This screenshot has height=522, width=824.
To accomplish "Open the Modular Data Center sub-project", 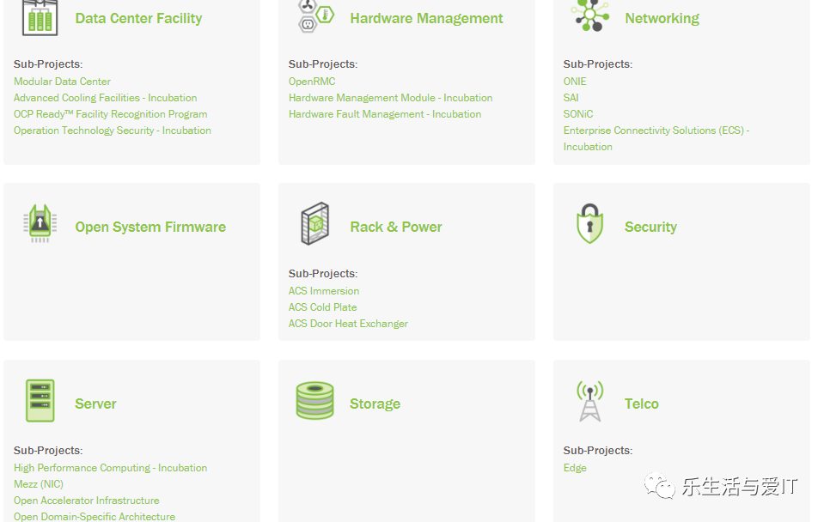I will (x=62, y=82).
